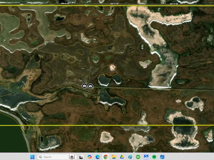Launch Microsoft Copilot from the taskbar
214x160 pixels.
point(89,157)
